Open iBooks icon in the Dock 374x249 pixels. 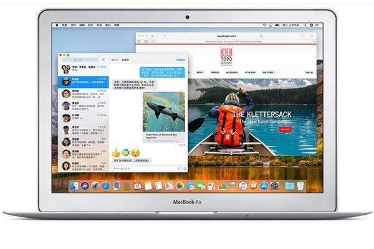pyautogui.click(x=253, y=186)
